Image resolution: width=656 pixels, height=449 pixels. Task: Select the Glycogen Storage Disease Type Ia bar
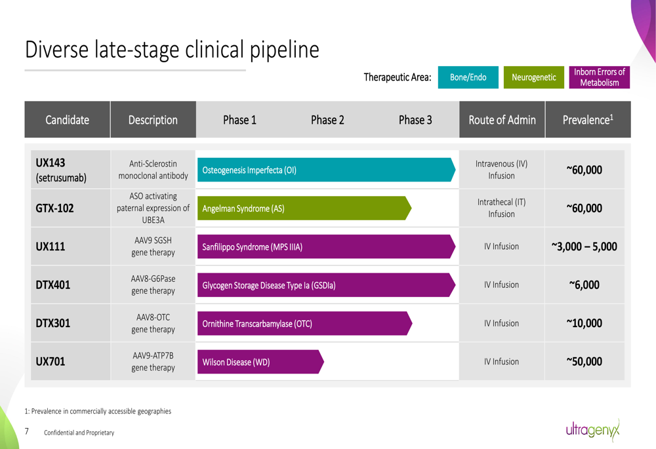pyautogui.click(x=326, y=285)
